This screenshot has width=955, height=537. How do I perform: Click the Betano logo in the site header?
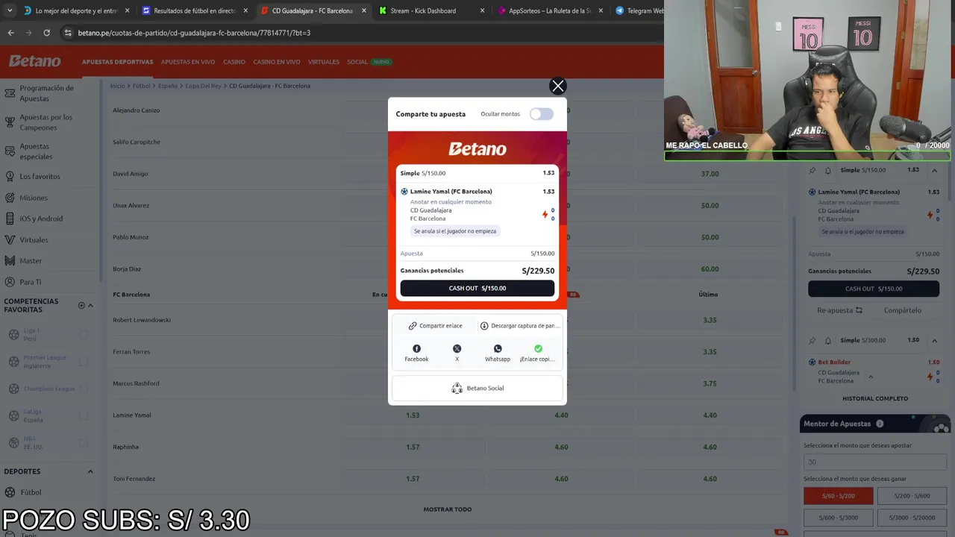point(35,61)
